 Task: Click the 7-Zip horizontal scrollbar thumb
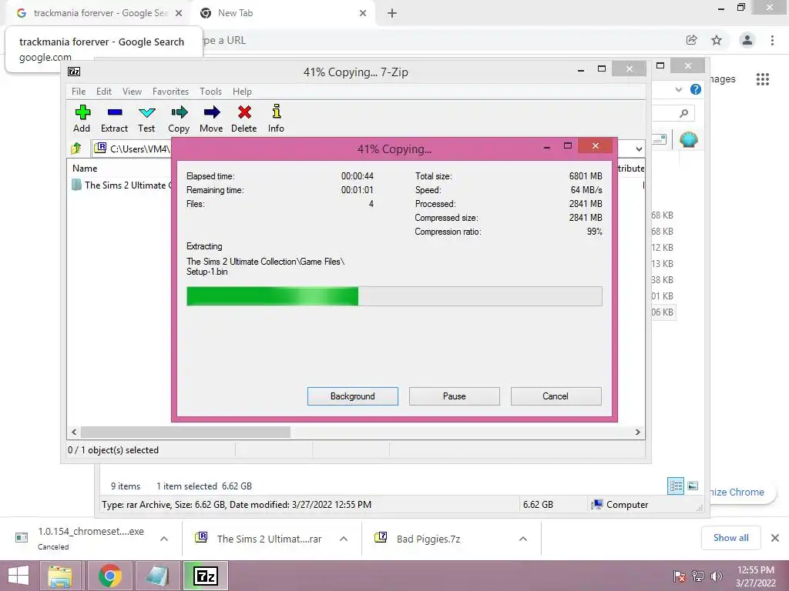[185, 432]
